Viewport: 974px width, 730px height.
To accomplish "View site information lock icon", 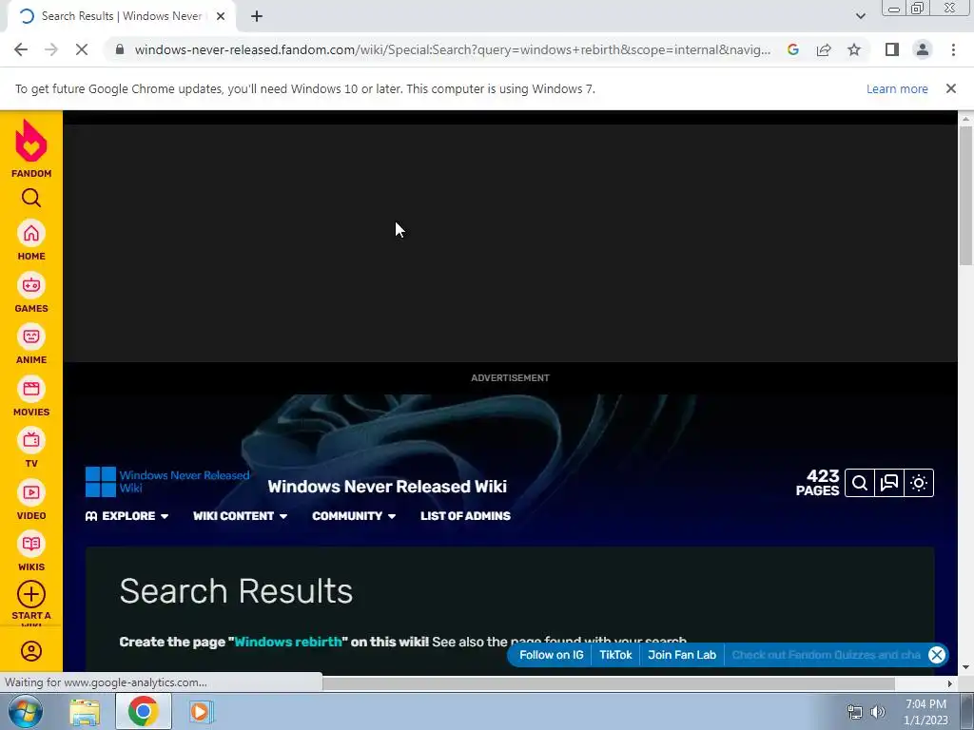I will [x=120, y=49].
